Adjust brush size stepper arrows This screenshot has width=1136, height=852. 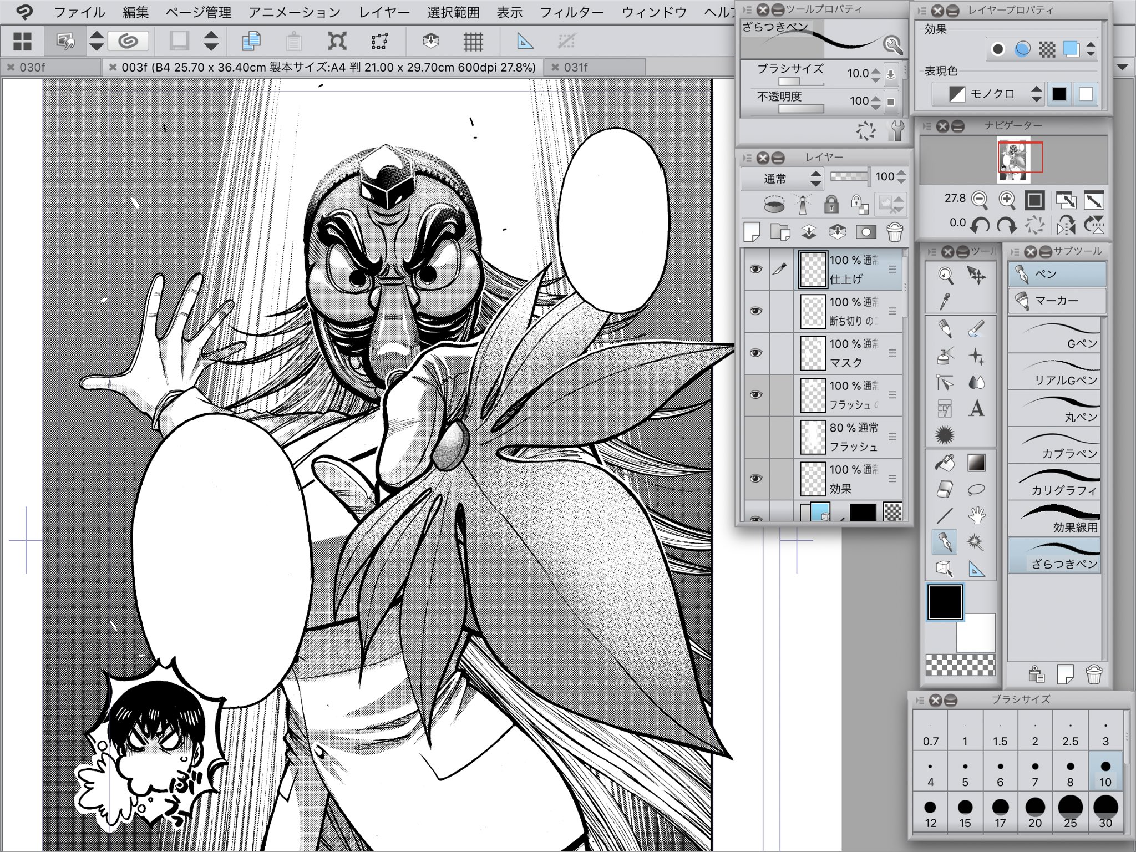pos(875,74)
